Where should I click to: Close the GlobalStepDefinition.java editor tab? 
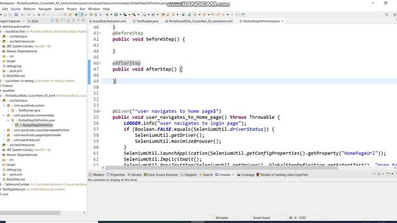[282, 21]
